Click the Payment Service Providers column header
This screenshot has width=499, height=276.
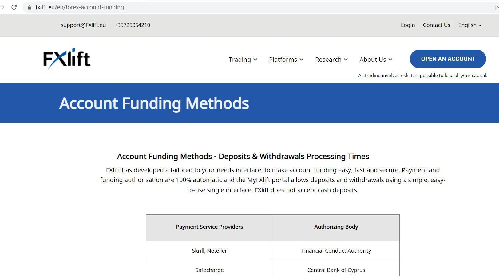pos(209,227)
